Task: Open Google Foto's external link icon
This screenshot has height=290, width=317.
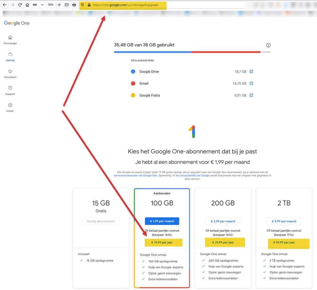Action: click(251, 95)
